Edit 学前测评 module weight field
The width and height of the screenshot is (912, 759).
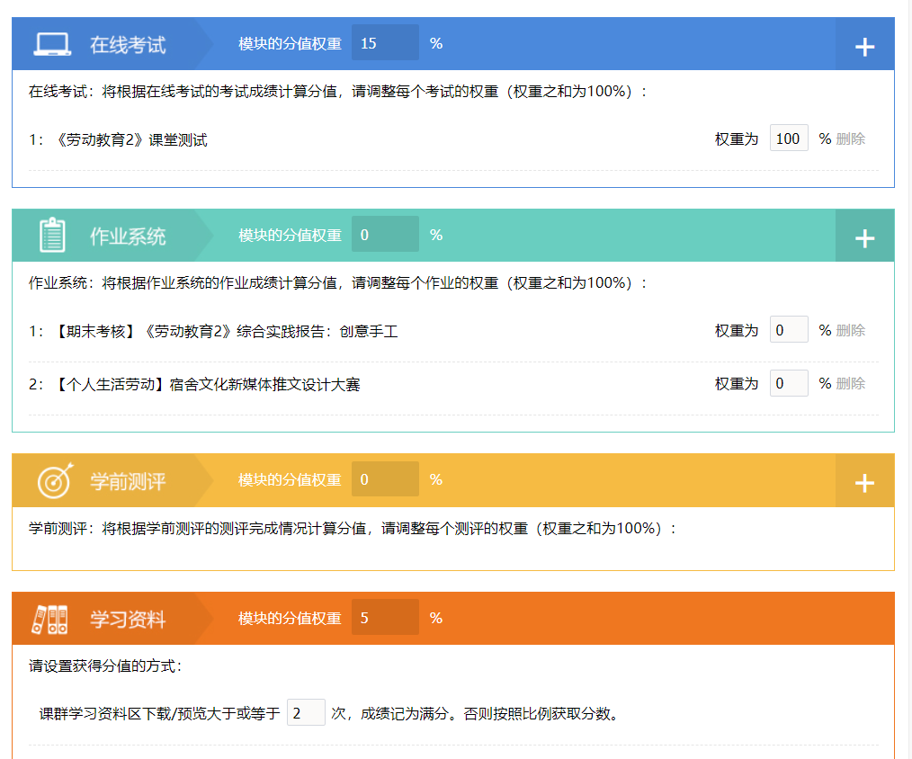[385, 479]
